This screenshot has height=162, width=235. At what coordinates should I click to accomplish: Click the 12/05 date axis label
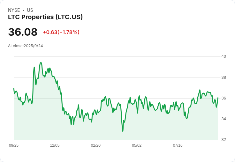pos(55,145)
